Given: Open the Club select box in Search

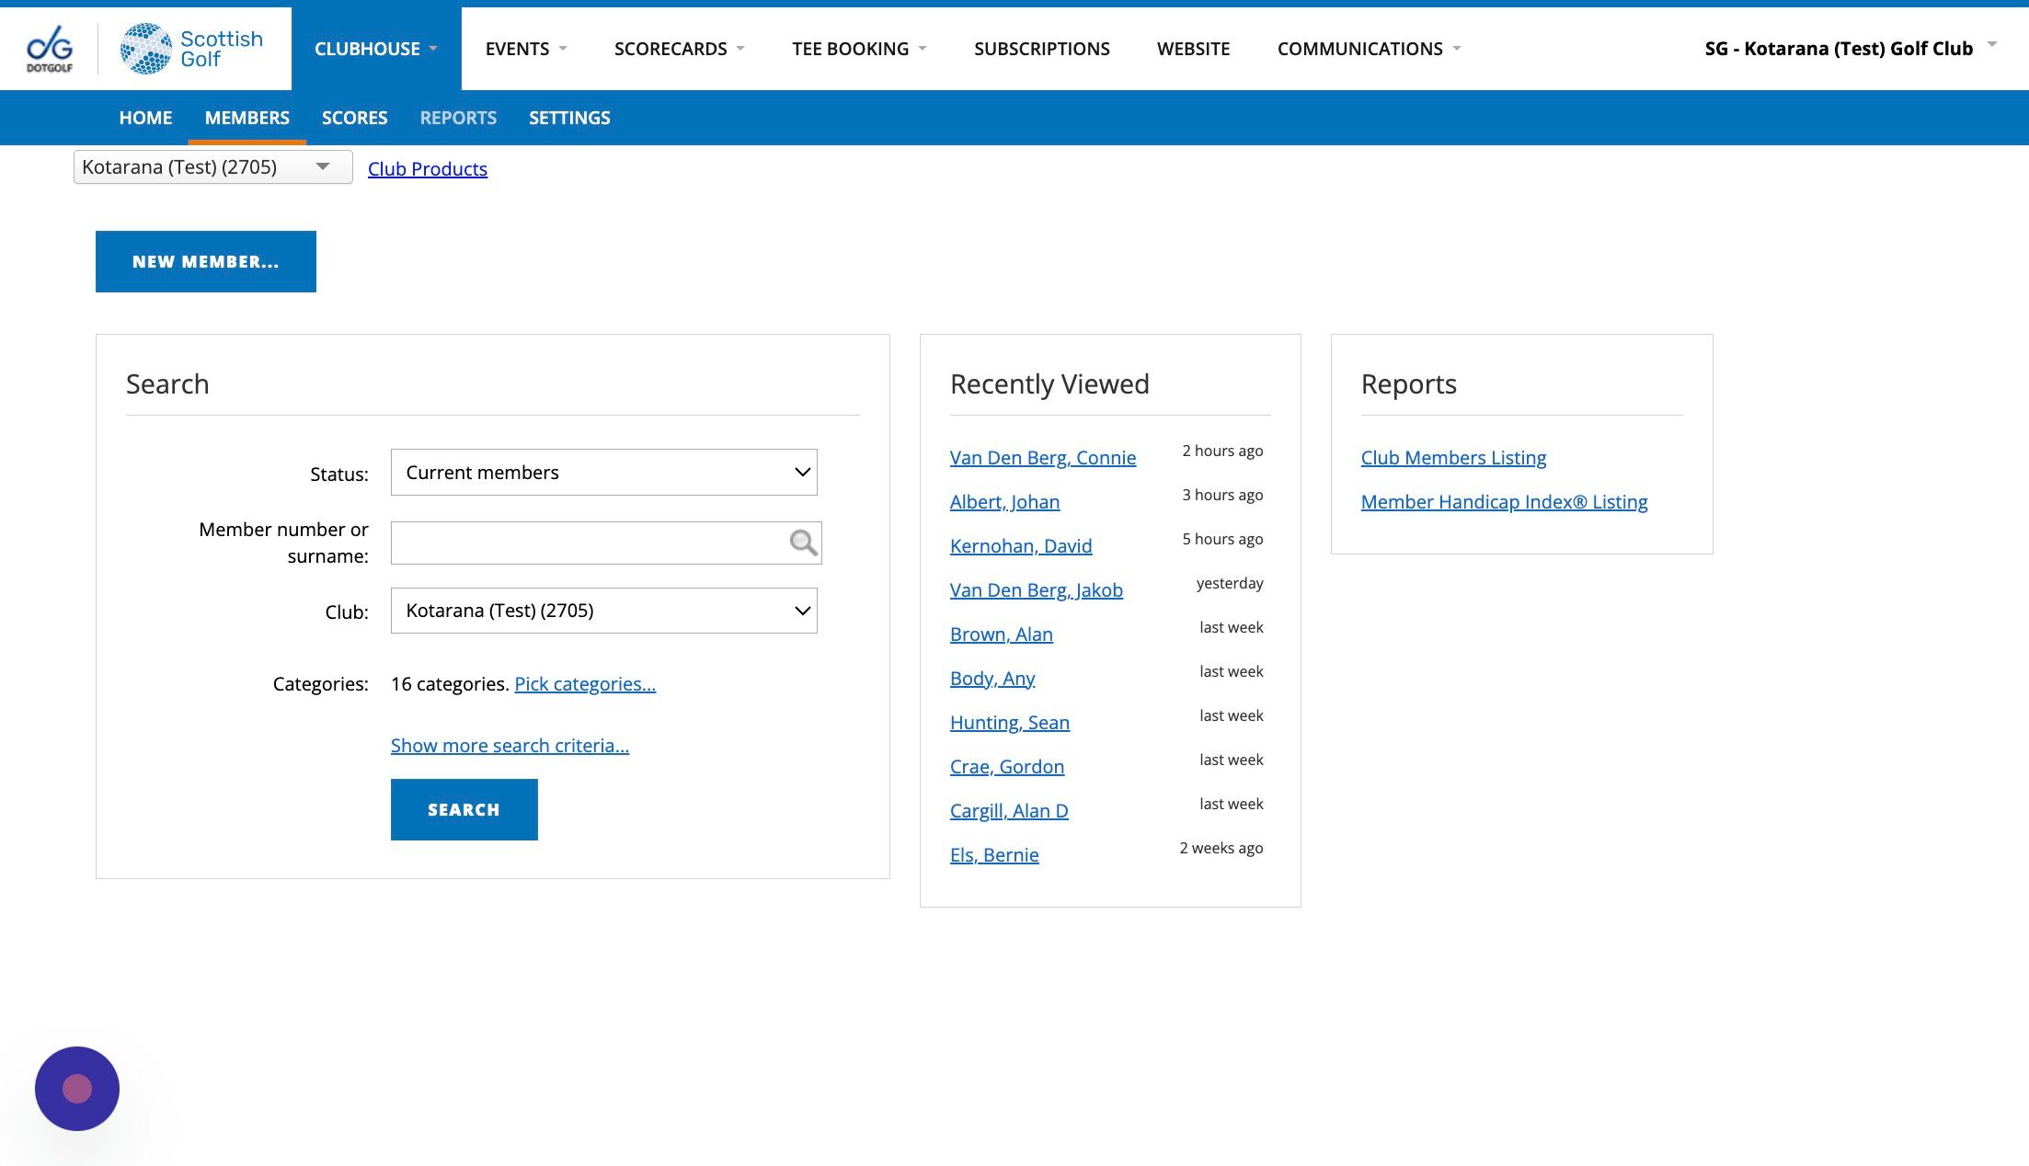Looking at the screenshot, I should point(603,611).
